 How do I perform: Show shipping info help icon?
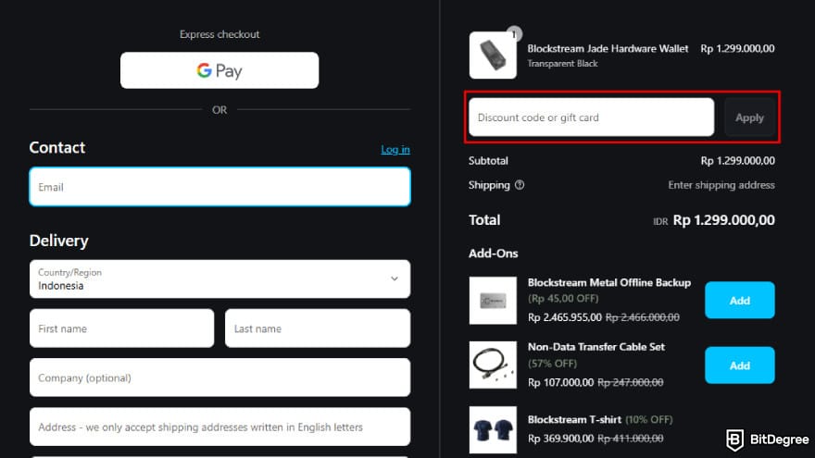pyautogui.click(x=520, y=185)
